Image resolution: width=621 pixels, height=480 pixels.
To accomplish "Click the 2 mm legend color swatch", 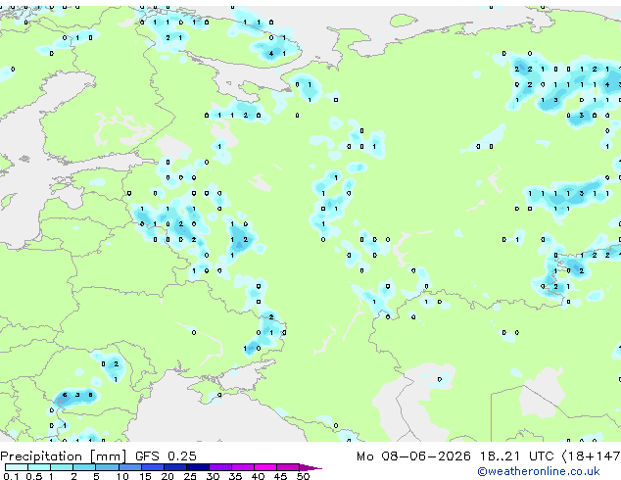I will pos(84,467).
